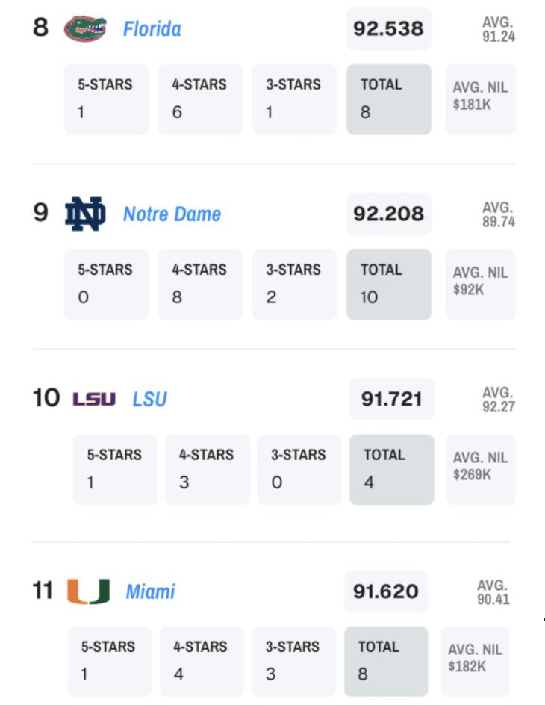
Task: Click LSU's AVG. NIL $269K card
Action: point(480,470)
